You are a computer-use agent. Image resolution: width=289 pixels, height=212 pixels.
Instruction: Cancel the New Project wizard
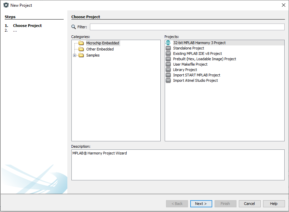(249, 204)
